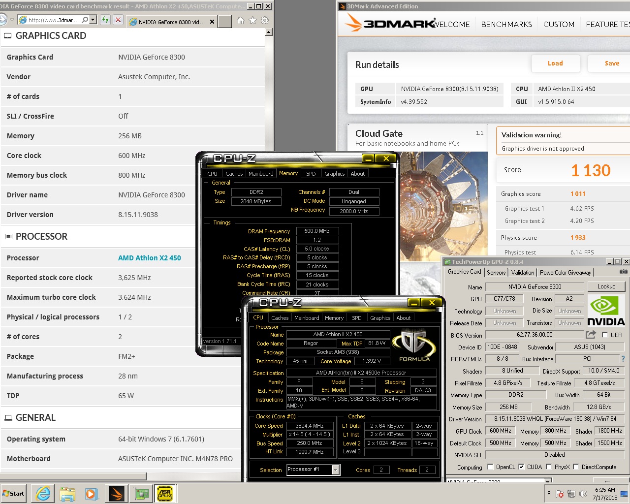This screenshot has width=630, height=504.
Task: Open the IE address bar dropdown
Action: (x=93, y=20)
